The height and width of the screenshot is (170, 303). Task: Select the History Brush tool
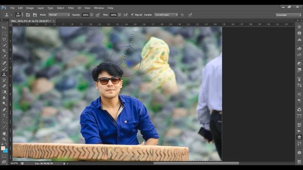[x=4, y=80]
